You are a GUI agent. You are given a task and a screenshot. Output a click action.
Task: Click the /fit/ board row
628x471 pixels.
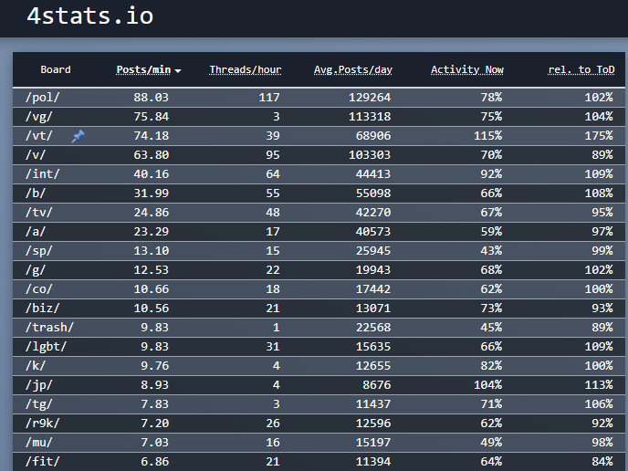click(x=40, y=462)
